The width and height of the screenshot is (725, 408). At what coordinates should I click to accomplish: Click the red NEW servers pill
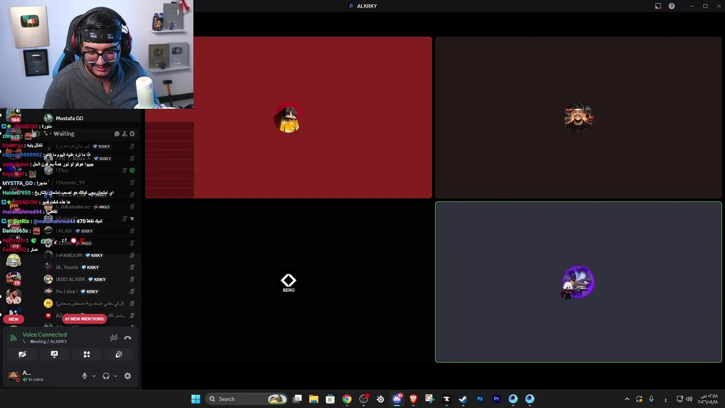click(x=14, y=319)
